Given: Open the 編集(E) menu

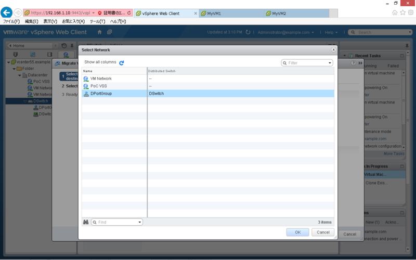Looking at the screenshot, I should (32, 21).
